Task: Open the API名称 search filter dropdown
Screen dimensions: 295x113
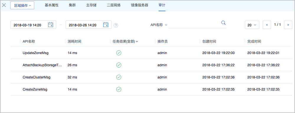Action: 159,25
